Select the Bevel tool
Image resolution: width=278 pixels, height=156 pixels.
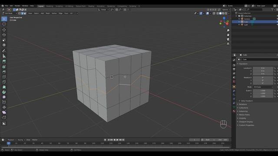(4, 72)
